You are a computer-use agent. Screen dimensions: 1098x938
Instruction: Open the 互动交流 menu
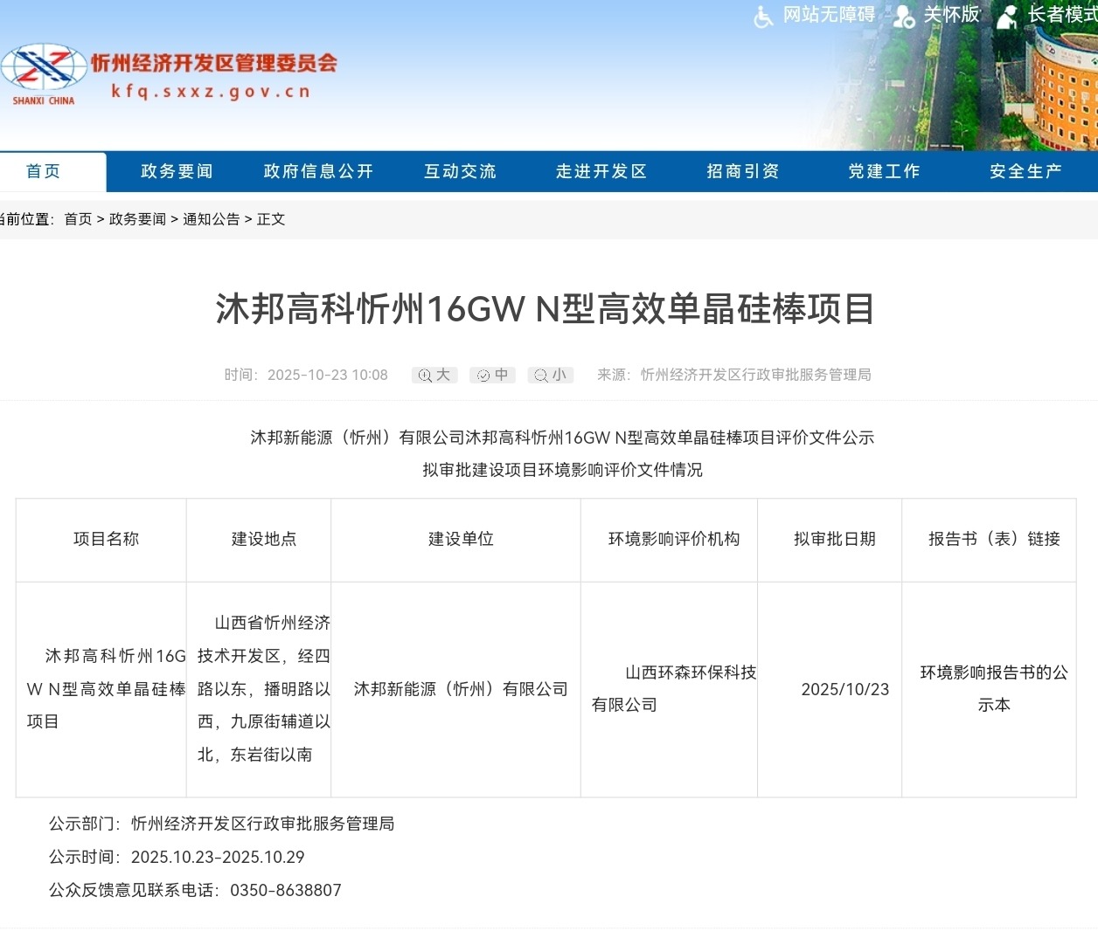point(460,171)
